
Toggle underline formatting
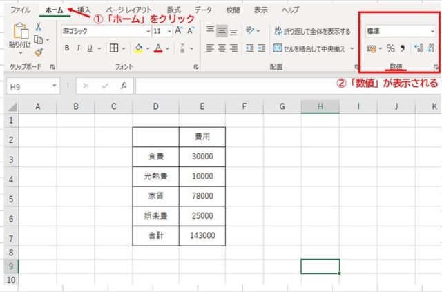[x=90, y=48]
